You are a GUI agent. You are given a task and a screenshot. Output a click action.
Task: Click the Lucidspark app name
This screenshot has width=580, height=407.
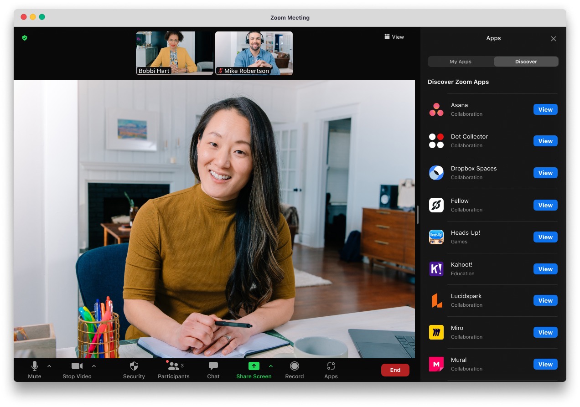[x=466, y=296]
